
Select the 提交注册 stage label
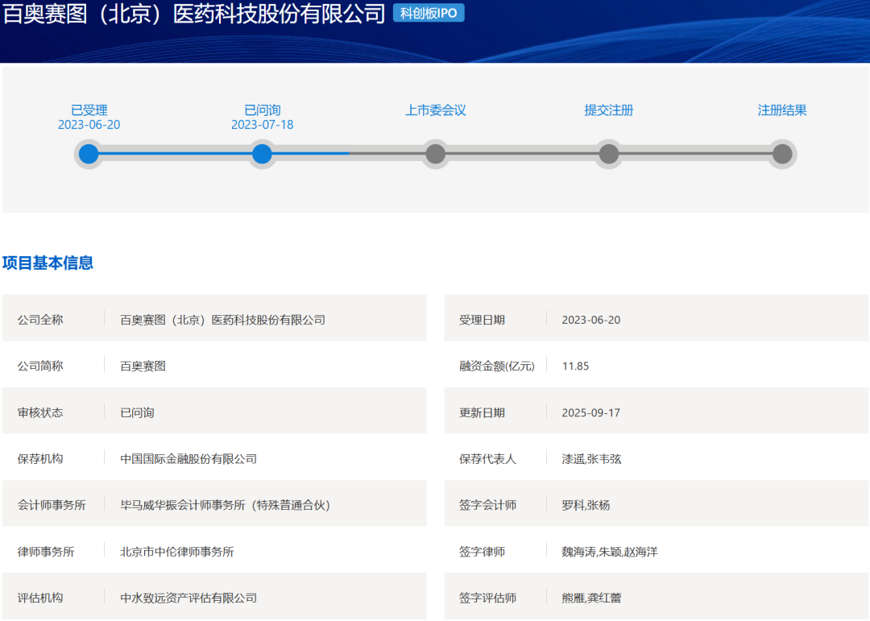point(609,110)
